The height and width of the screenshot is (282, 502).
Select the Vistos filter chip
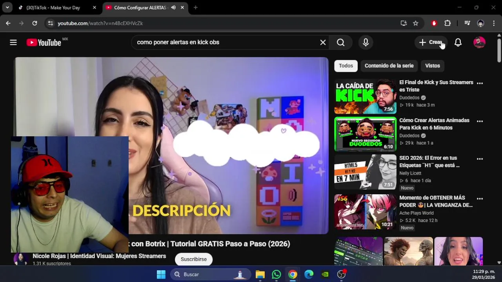(x=433, y=66)
